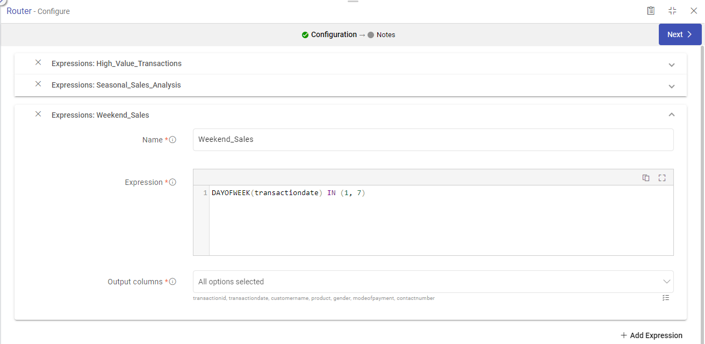Click info icon next to Name label
This screenshot has height=344, width=705.
172,140
